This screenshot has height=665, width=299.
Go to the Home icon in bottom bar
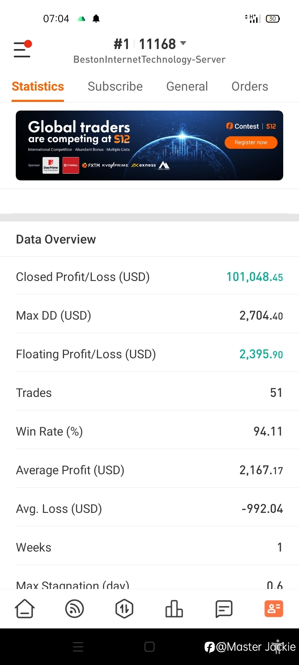(x=25, y=609)
